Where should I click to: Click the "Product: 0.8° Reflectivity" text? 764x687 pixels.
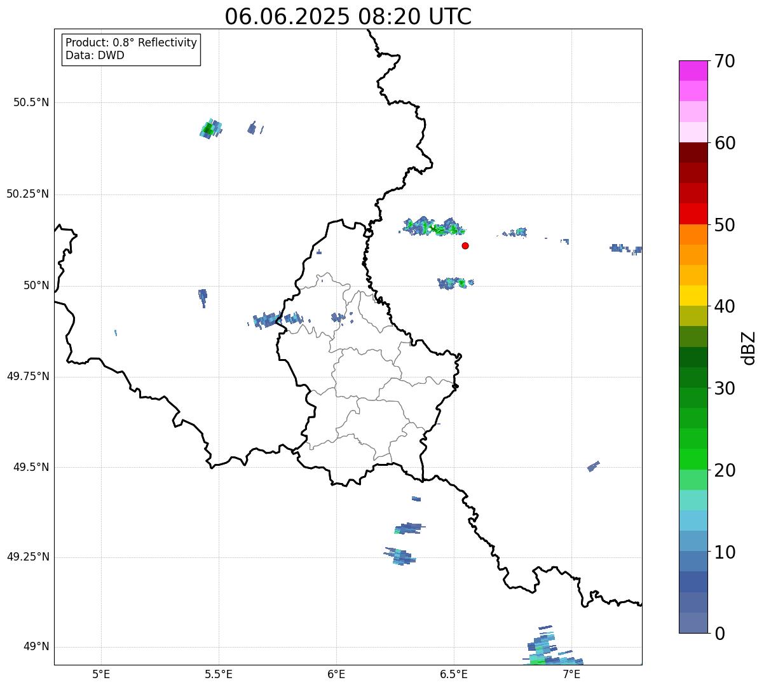pyautogui.click(x=132, y=43)
